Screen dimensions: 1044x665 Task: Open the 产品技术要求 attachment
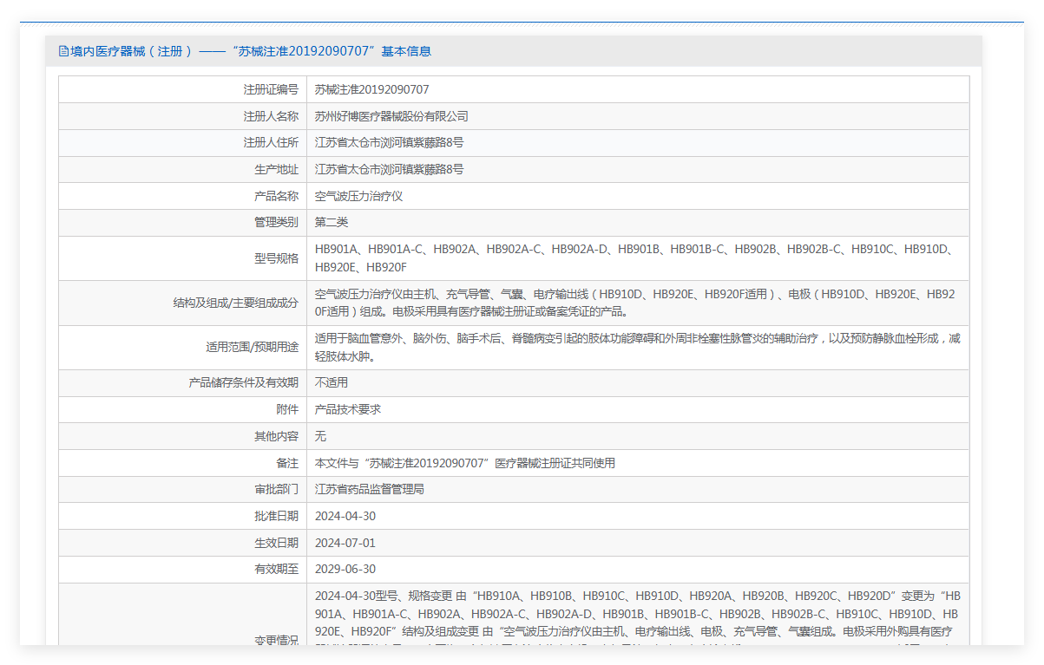click(348, 409)
